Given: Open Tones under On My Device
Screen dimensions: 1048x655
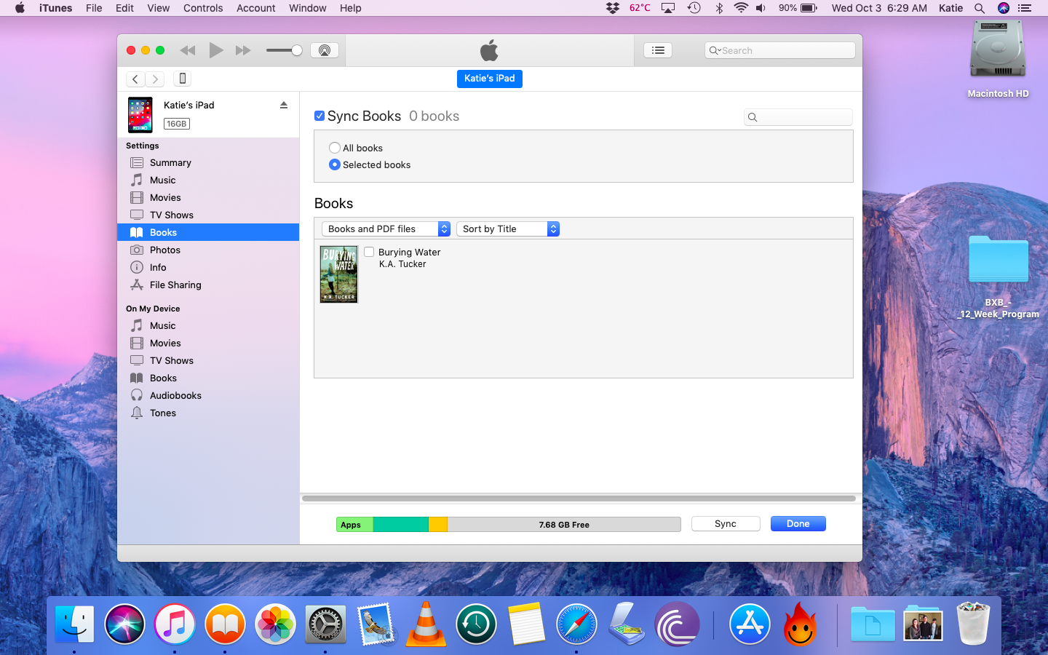Looking at the screenshot, I should tap(208, 413).
